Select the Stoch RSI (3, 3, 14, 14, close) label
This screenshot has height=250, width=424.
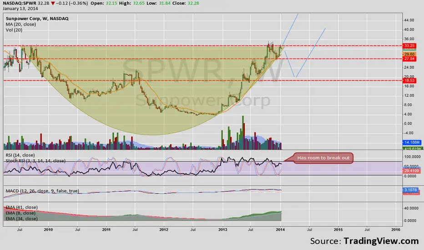pyautogui.click(x=35, y=161)
